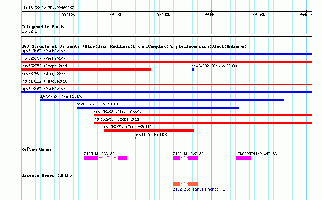322x200 pixels.
Task: Click the Disease Genes (OMIM) track title
Action: [x=47, y=175]
